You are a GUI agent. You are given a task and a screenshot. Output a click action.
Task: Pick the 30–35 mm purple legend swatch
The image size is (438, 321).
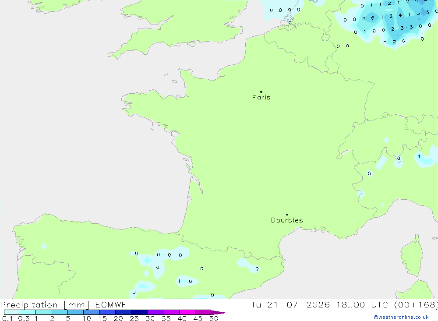[x=155, y=312]
